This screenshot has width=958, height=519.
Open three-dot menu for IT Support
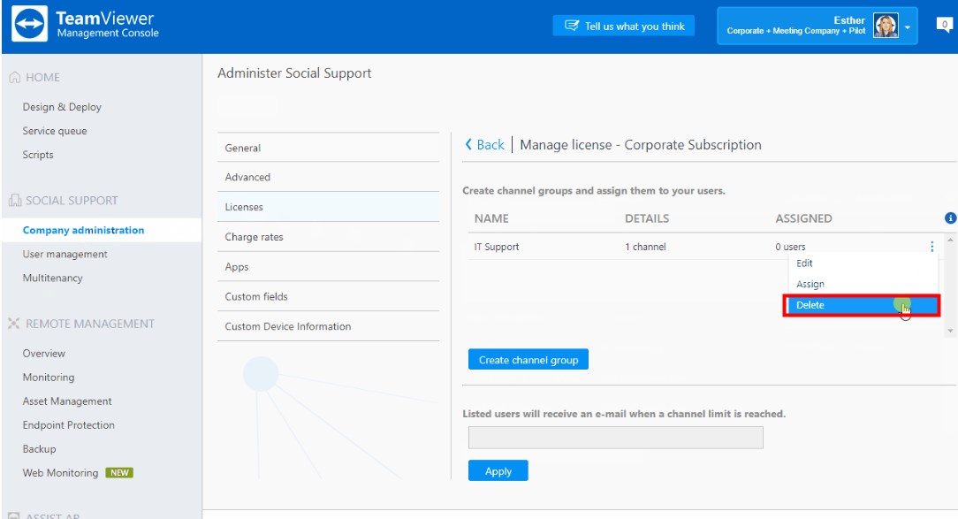click(x=931, y=247)
